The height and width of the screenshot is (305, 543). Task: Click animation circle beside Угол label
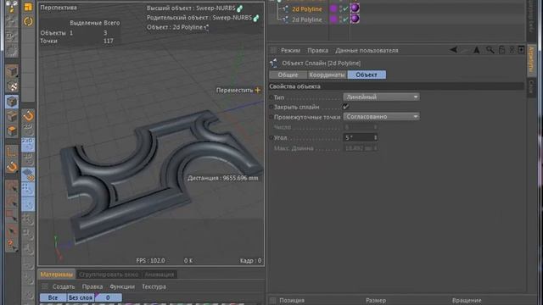[x=271, y=137]
